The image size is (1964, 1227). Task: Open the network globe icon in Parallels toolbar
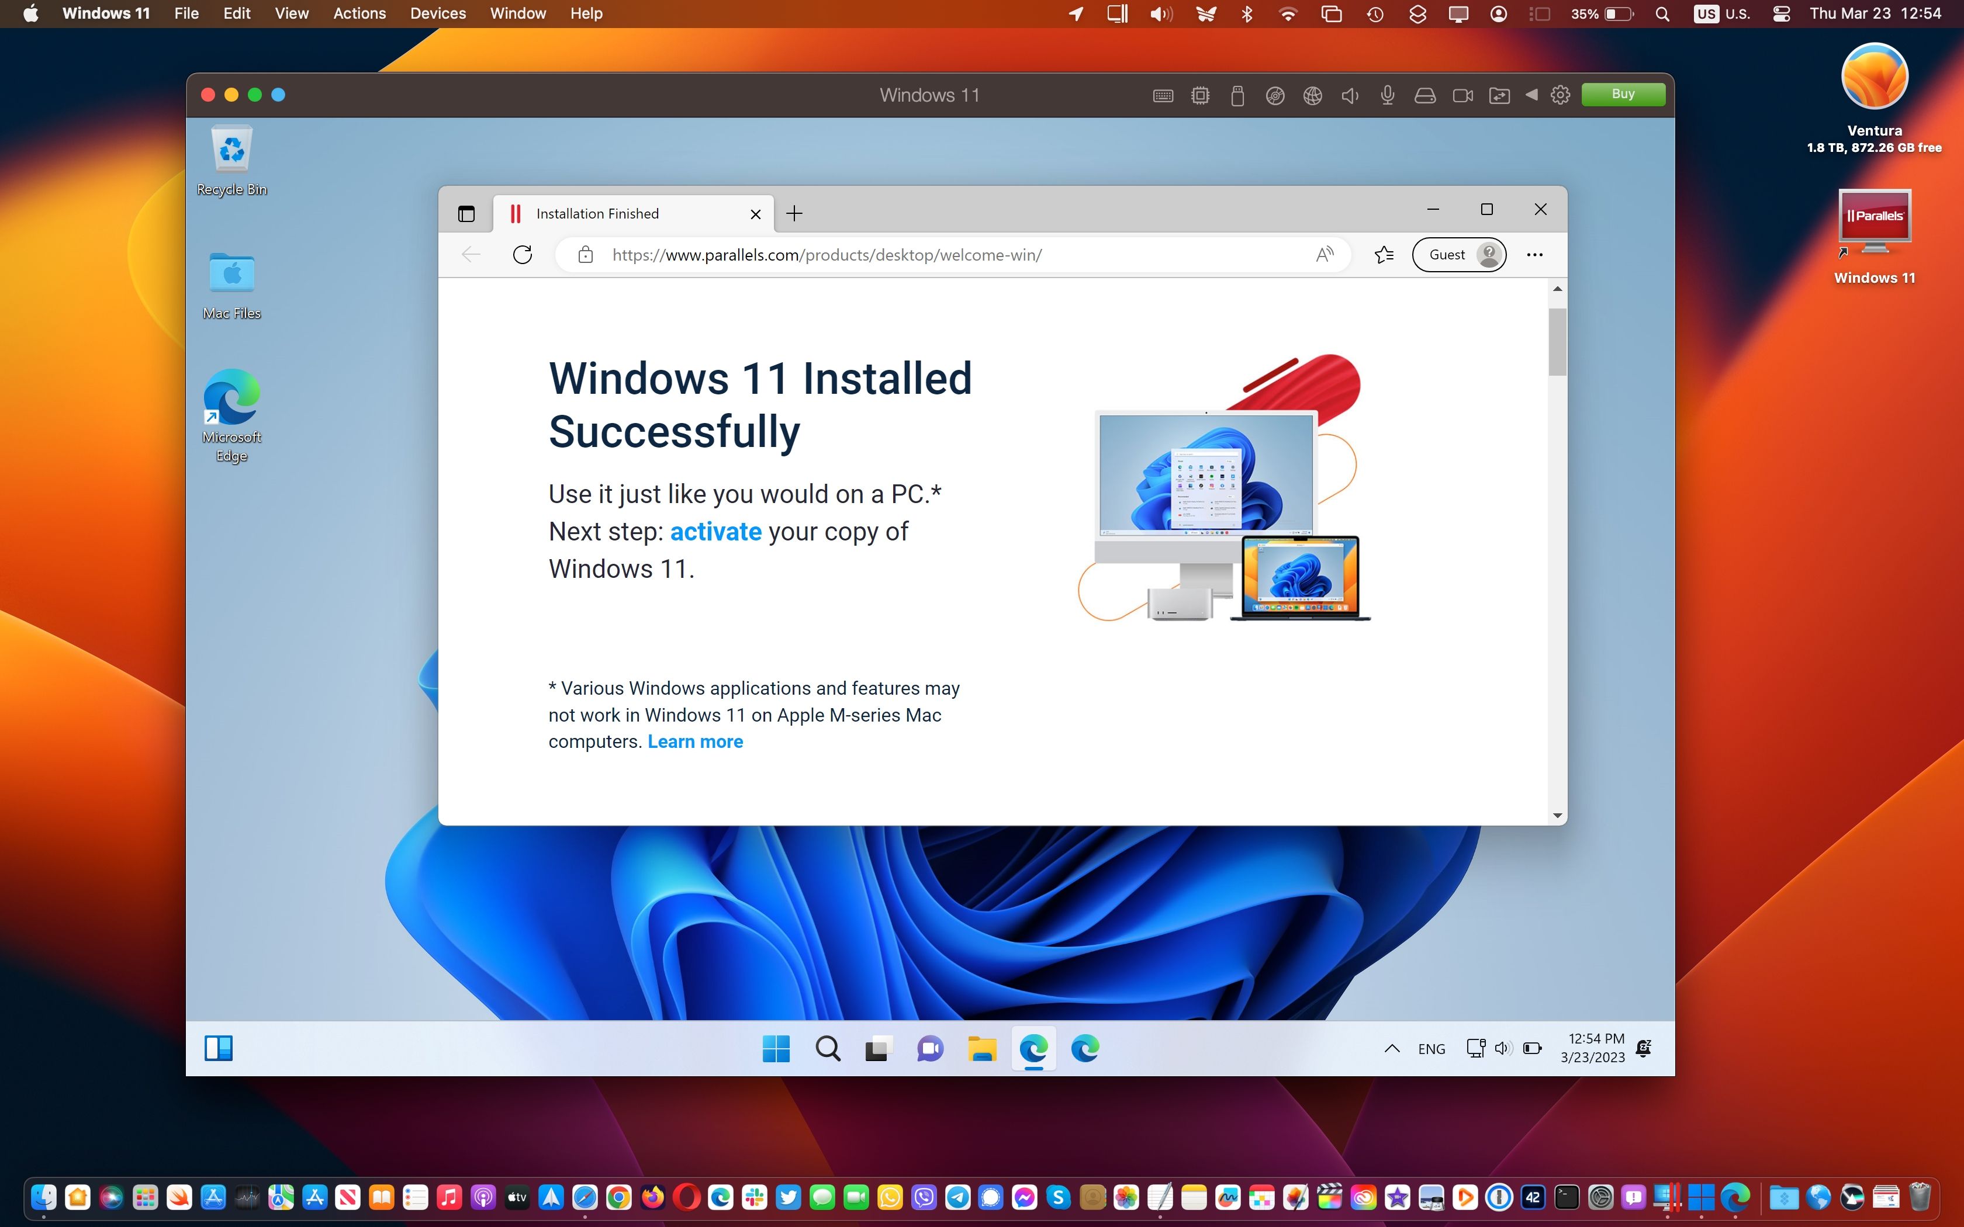(1313, 95)
